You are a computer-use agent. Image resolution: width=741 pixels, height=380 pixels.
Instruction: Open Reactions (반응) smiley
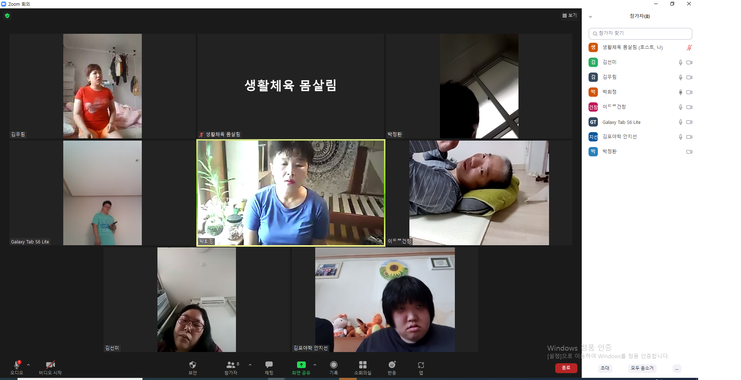click(392, 368)
